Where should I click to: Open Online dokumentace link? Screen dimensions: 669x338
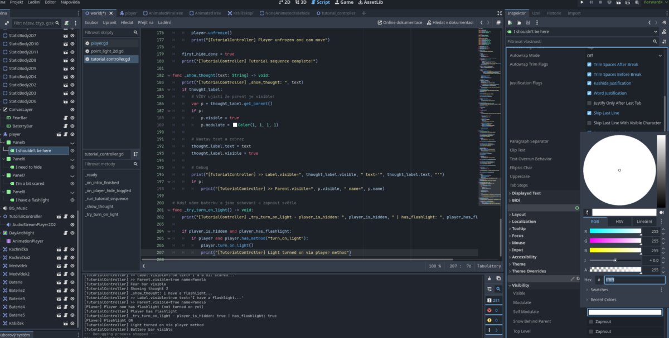[x=400, y=22]
